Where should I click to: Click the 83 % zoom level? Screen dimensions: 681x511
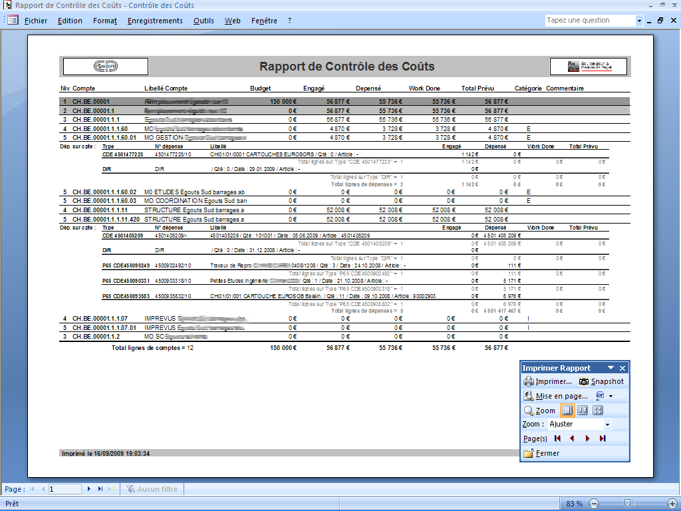coord(574,504)
